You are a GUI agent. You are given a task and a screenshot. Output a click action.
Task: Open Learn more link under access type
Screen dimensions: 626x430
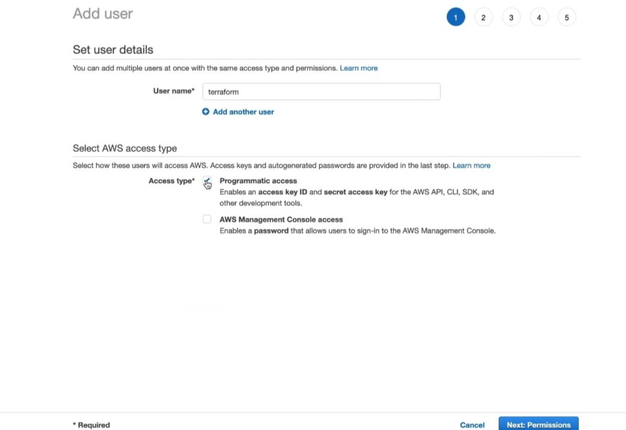(x=471, y=165)
